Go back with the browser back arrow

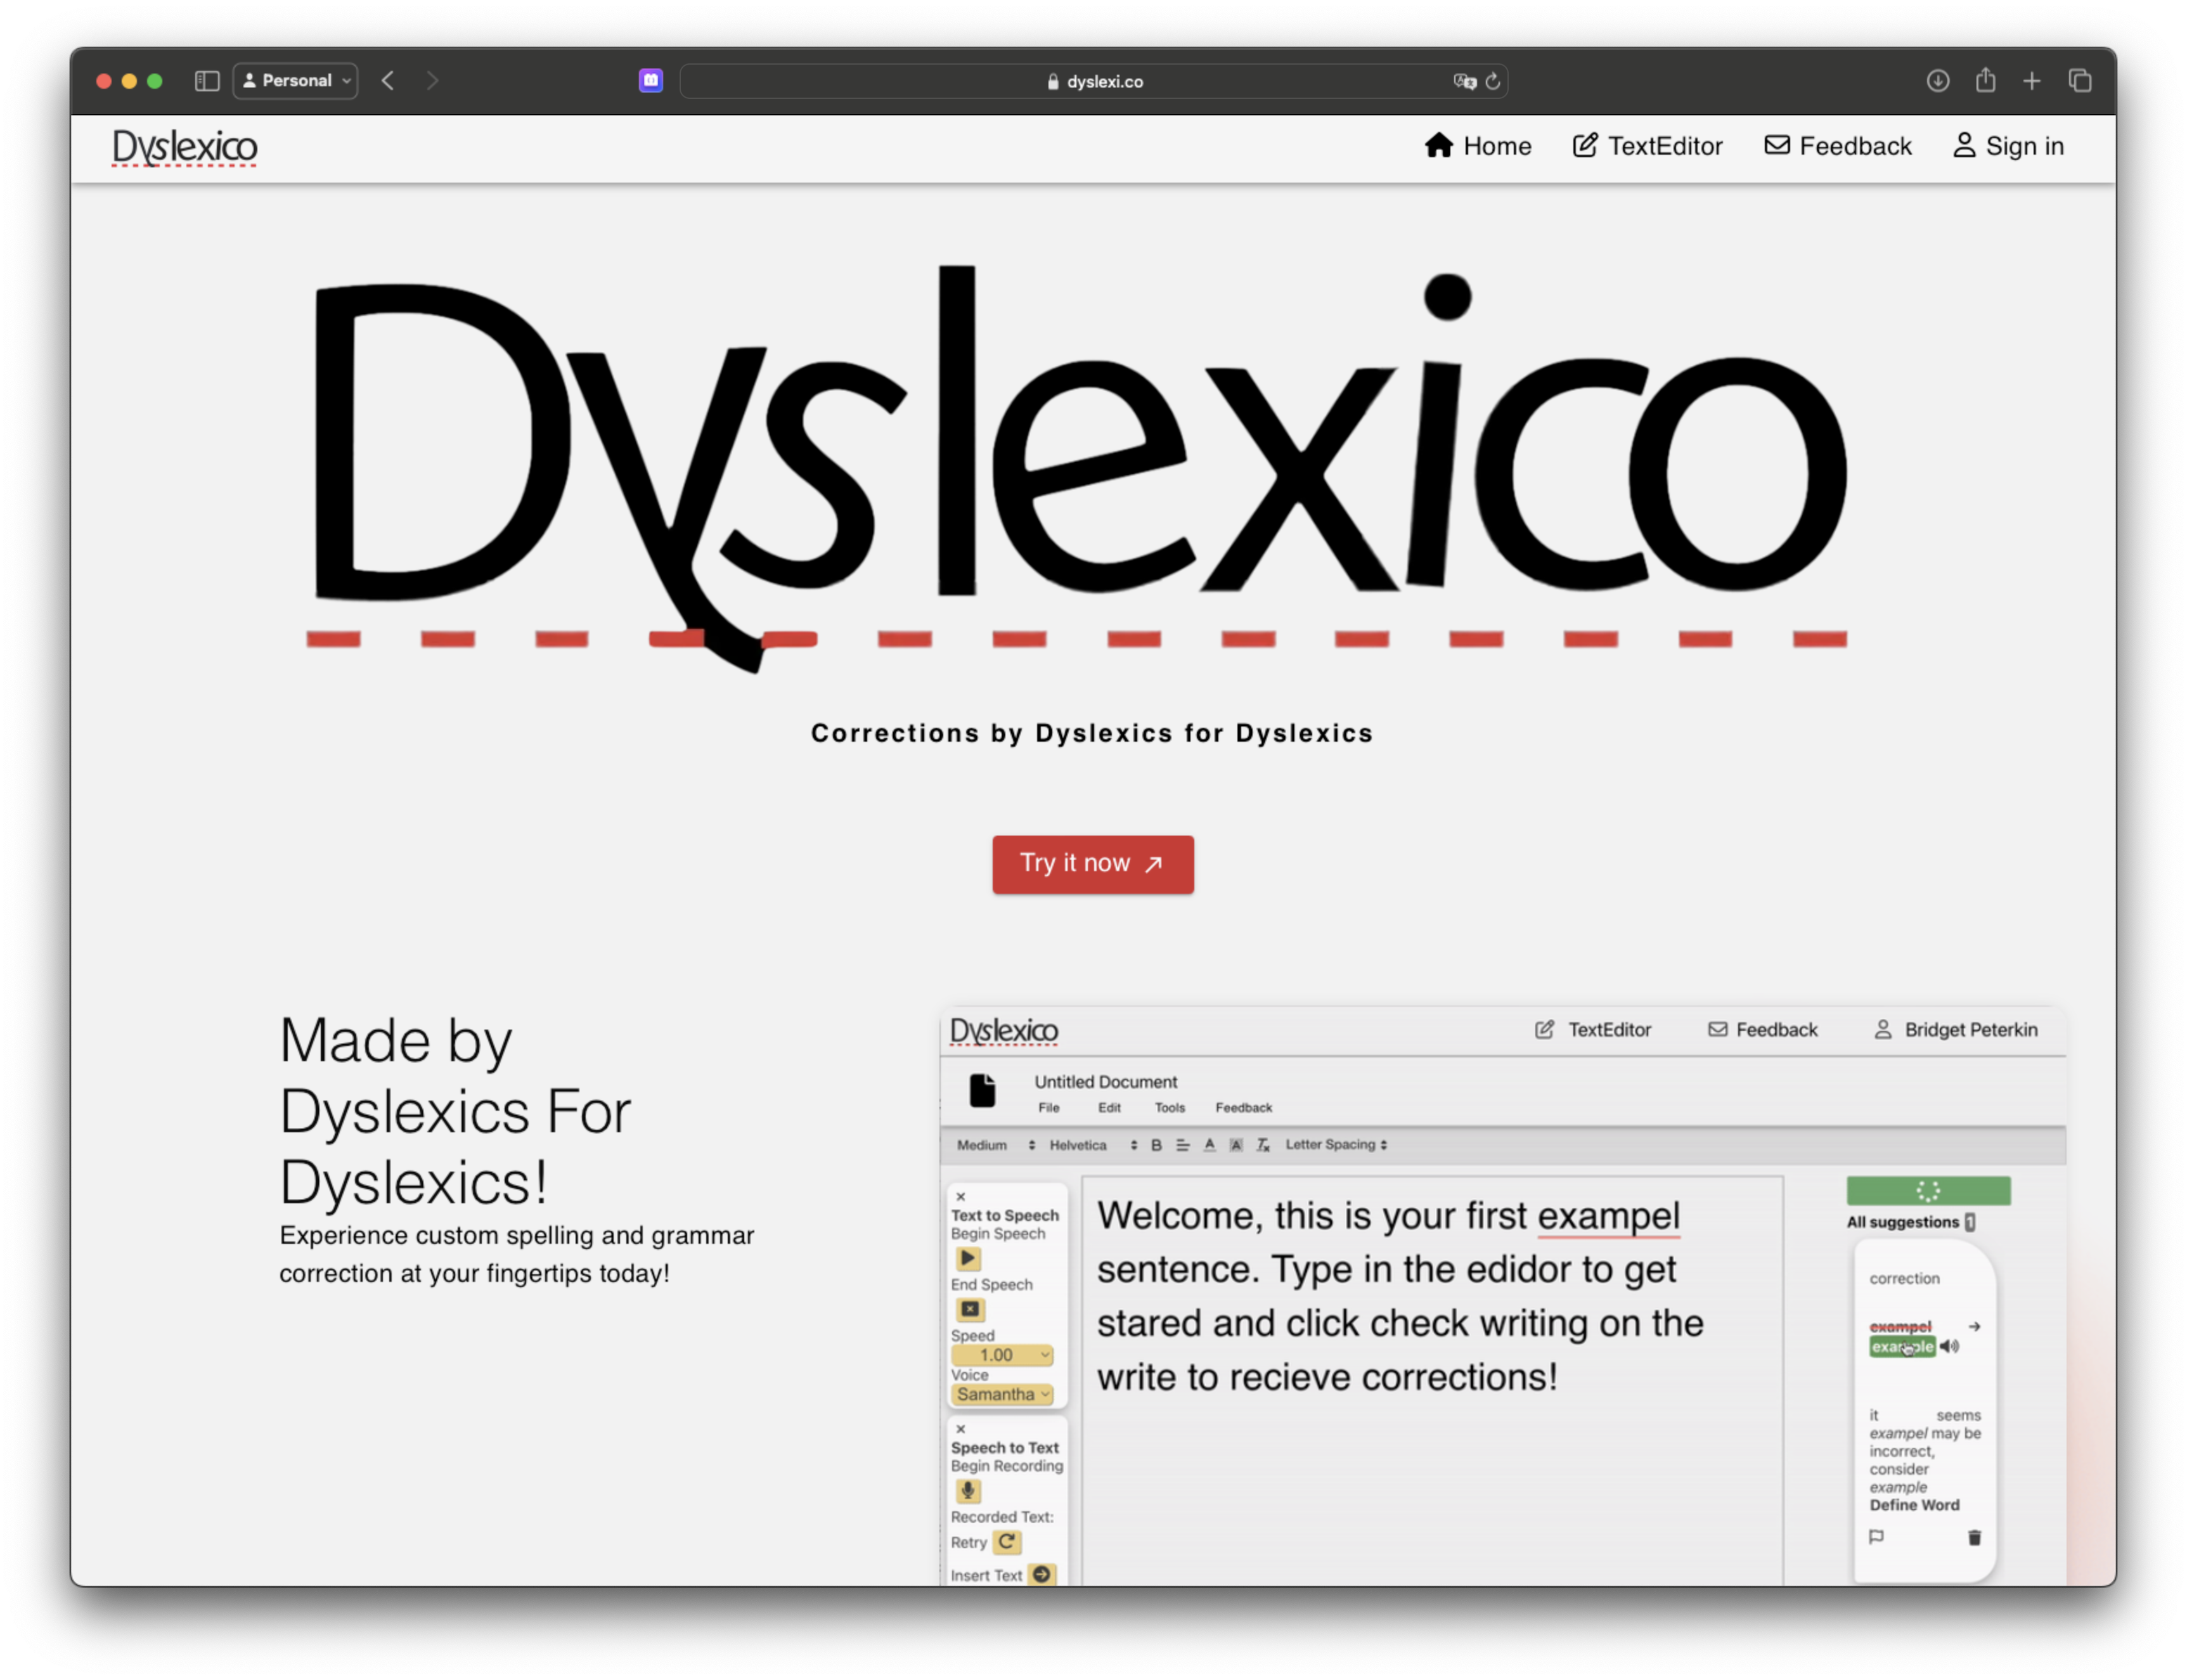click(x=388, y=81)
